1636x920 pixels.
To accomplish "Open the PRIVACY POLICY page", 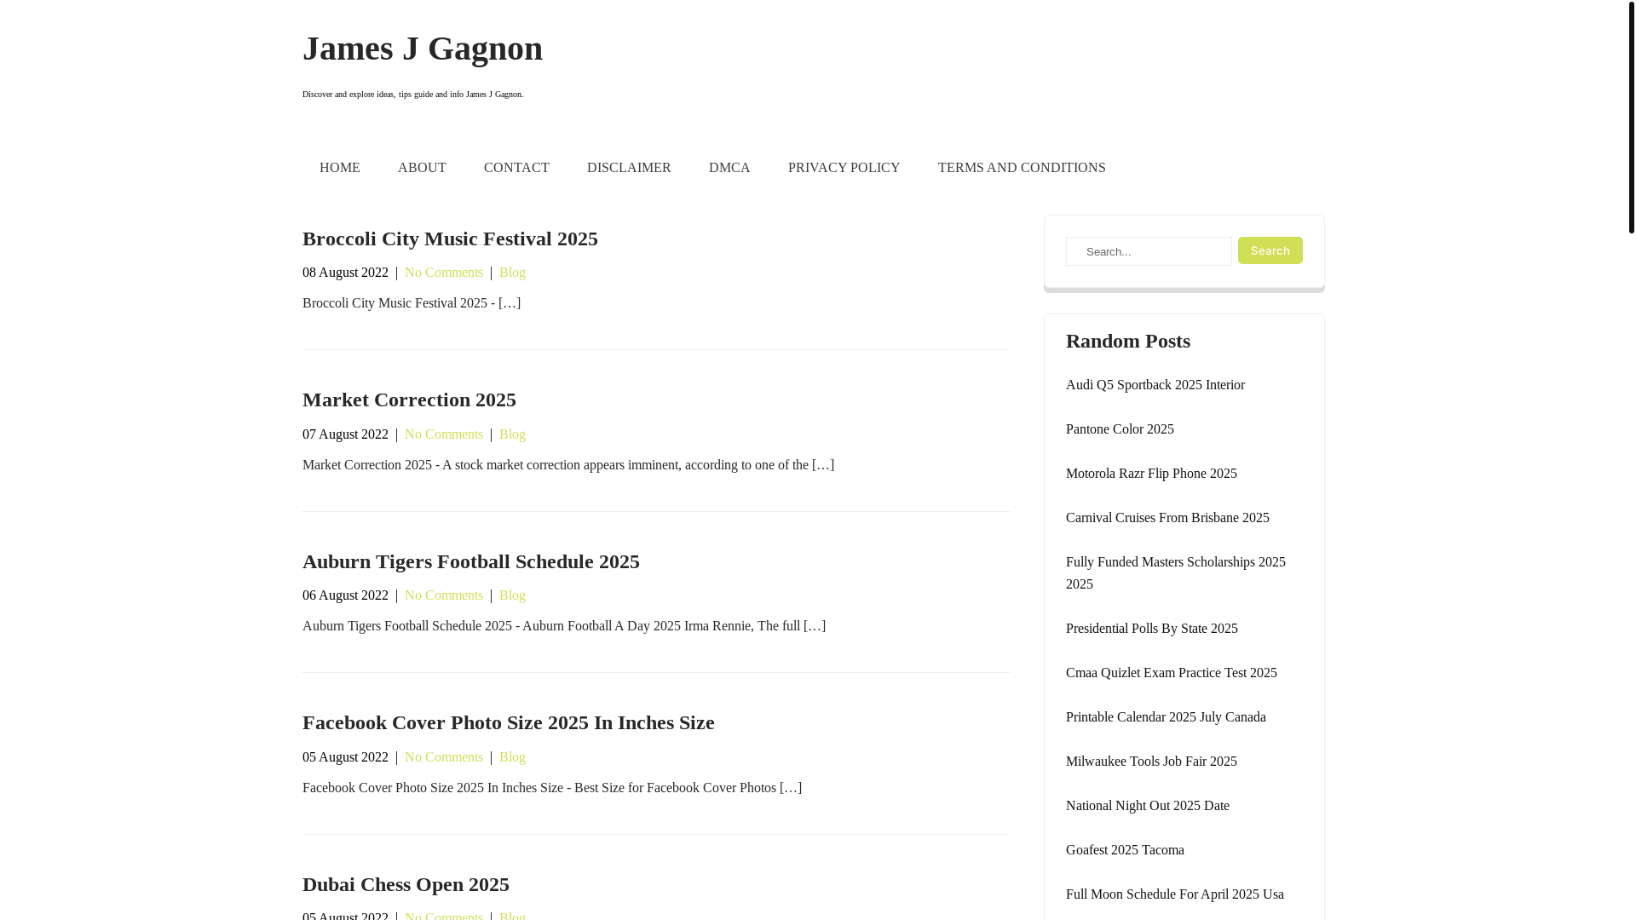I will pos(844,168).
